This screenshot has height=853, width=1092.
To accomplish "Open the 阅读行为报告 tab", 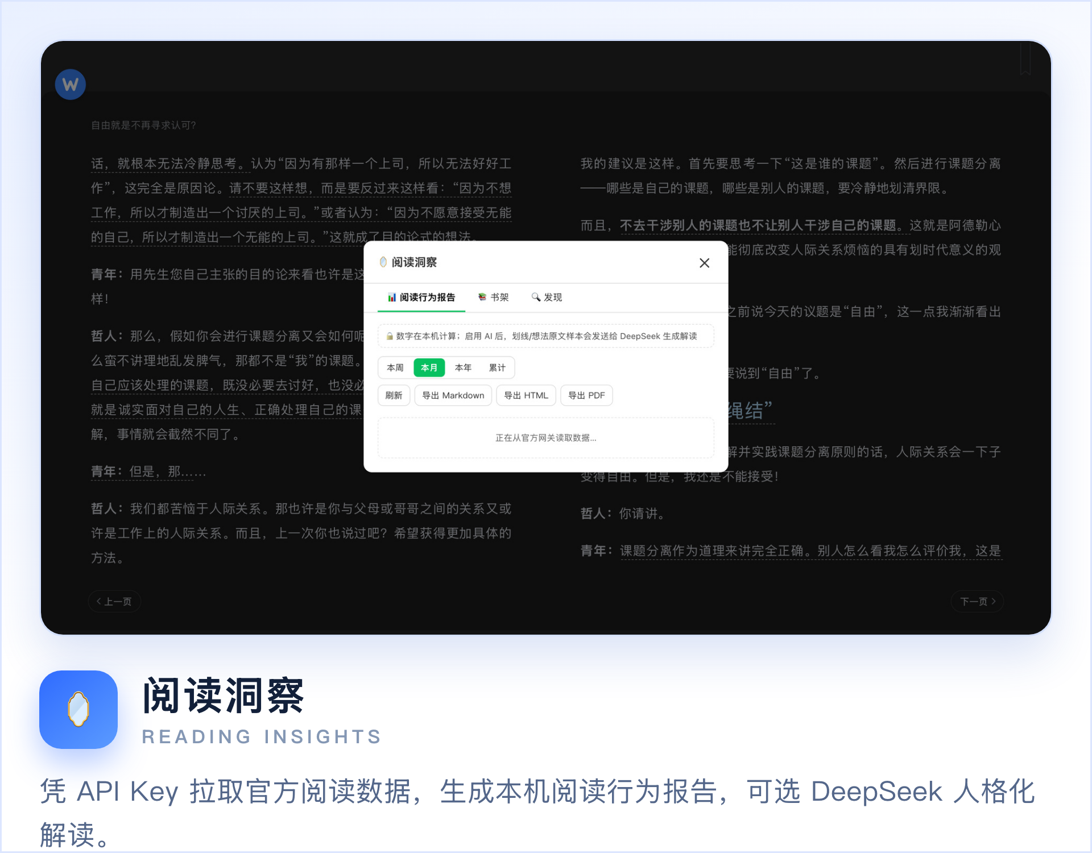I will [421, 297].
